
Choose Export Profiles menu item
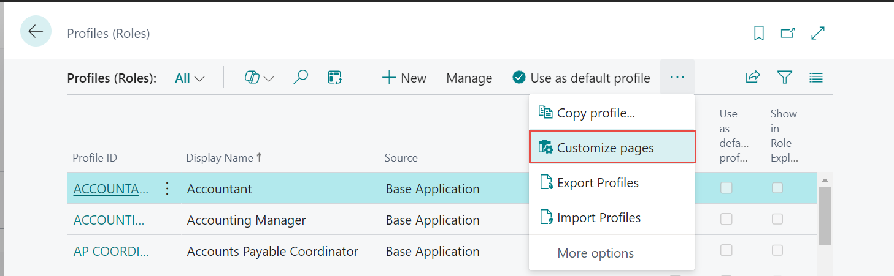597,183
